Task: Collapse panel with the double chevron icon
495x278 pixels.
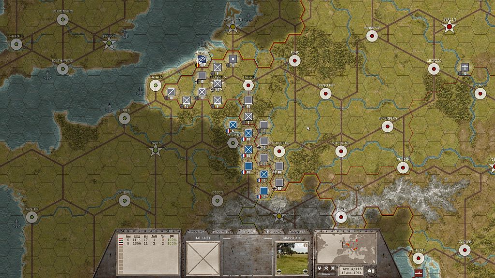Action: tap(326, 268)
